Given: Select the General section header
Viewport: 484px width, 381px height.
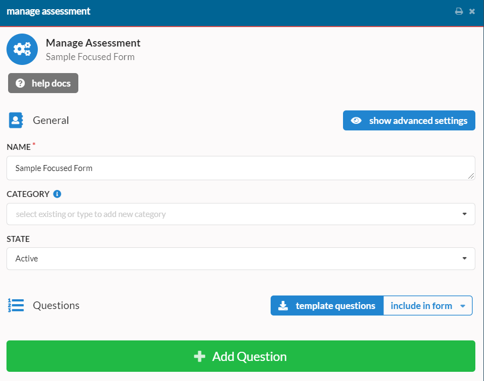Looking at the screenshot, I should tap(51, 120).
